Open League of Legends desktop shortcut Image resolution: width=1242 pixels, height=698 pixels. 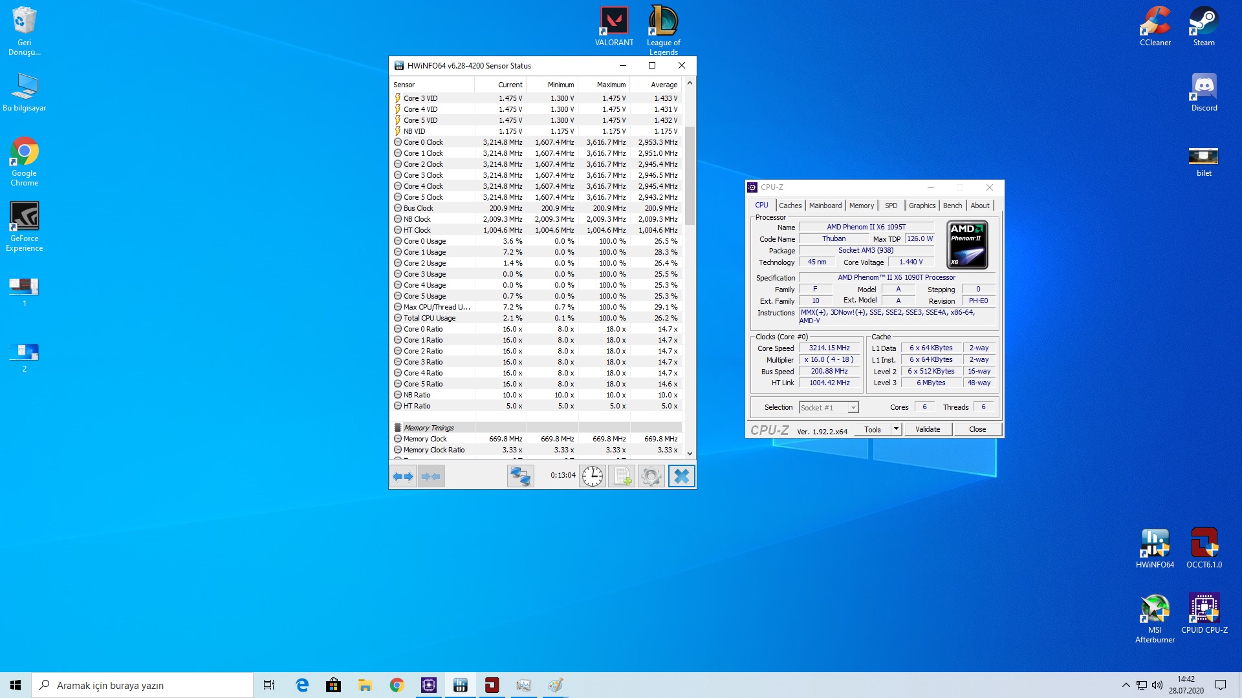(x=663, y=30)
